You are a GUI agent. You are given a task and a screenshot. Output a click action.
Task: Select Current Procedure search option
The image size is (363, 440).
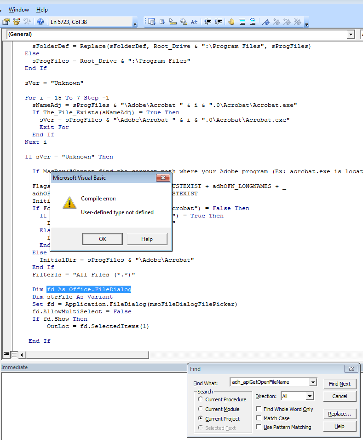[x=200, y=399]
